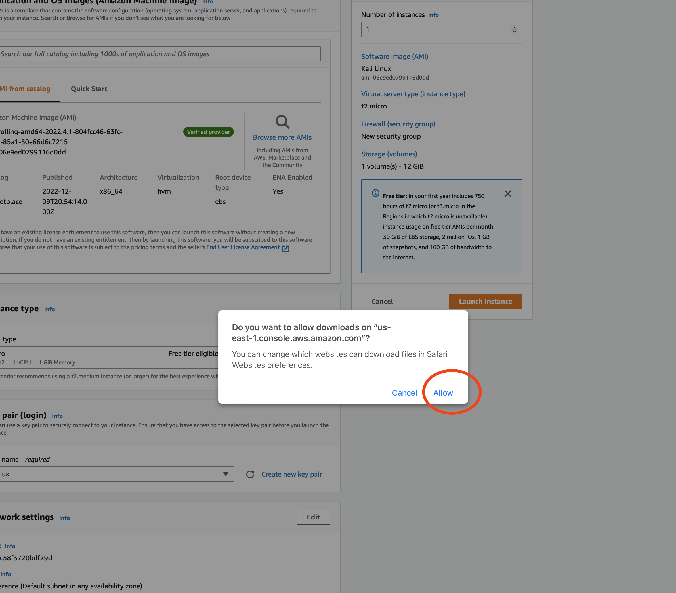Open the End User License Agreement external link icon

(285, 249)
